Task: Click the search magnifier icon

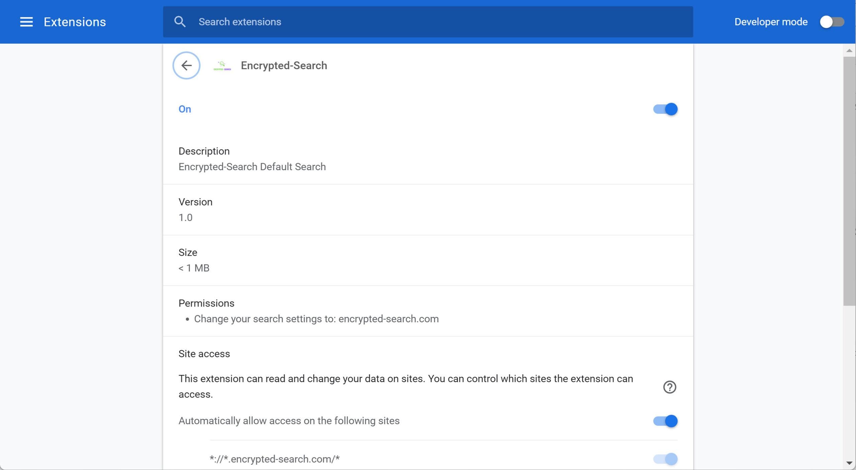Action: [180, 22]
